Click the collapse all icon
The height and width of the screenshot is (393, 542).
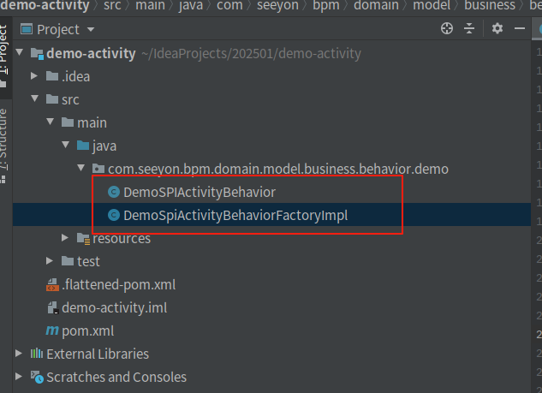469,29
